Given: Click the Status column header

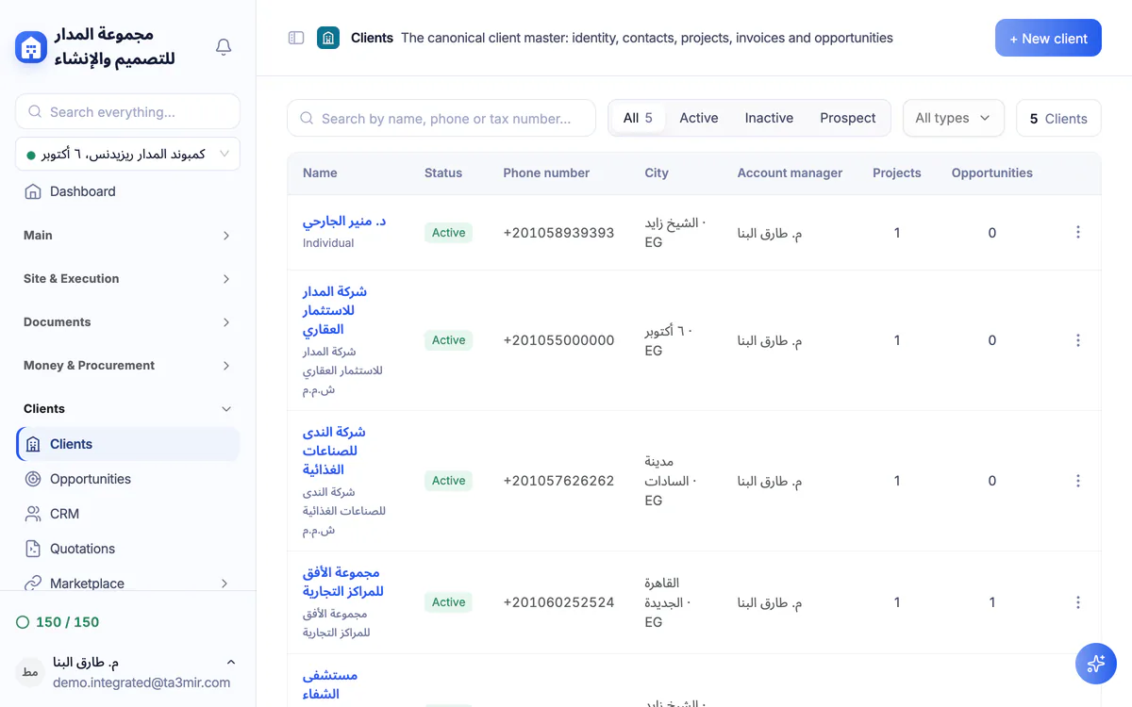Looking at the screenshot, I should coord(443,173).
